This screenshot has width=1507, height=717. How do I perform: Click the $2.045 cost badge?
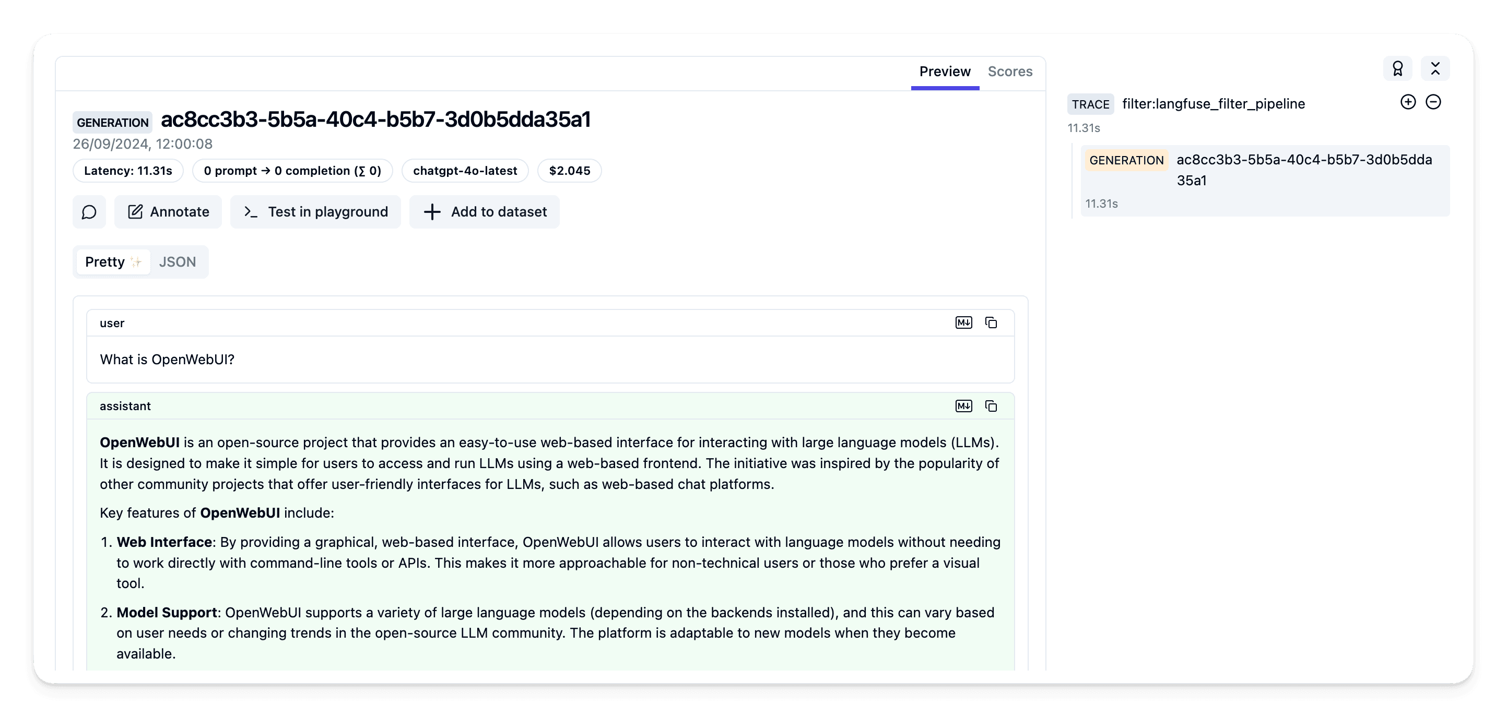569,171
